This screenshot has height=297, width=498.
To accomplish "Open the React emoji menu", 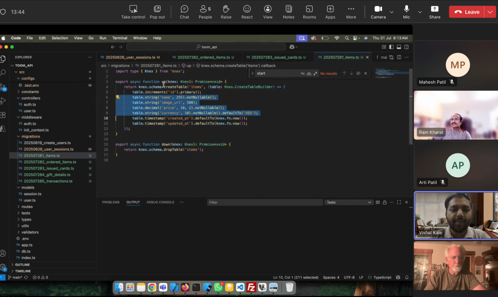I will point(247,9).
